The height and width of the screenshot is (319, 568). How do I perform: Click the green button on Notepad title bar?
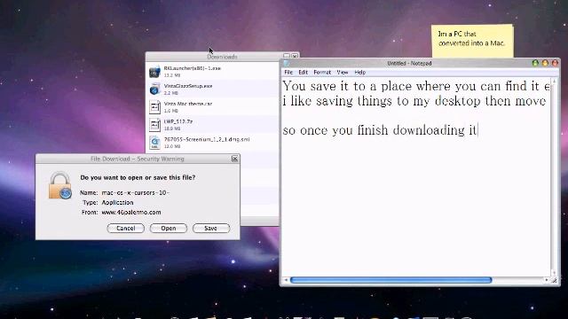535,63
